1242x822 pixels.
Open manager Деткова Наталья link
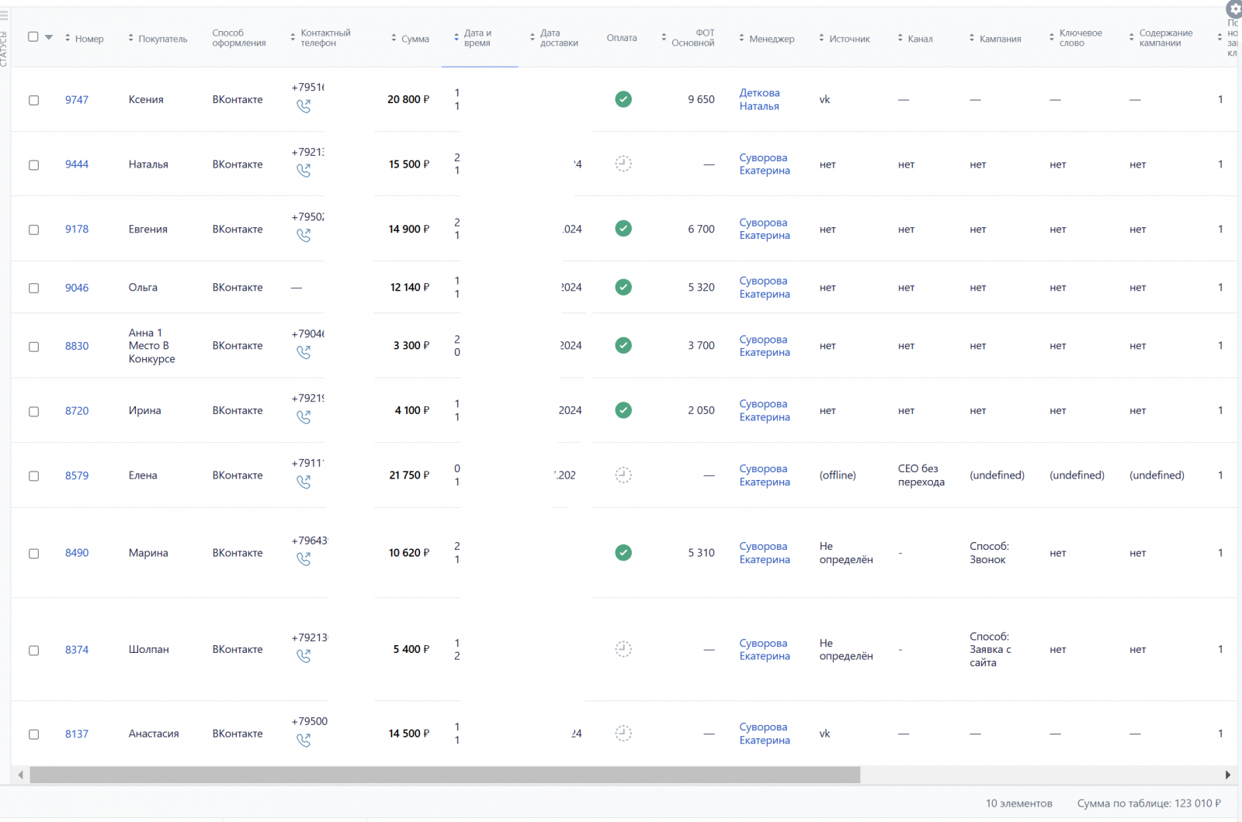coord(759,99)
